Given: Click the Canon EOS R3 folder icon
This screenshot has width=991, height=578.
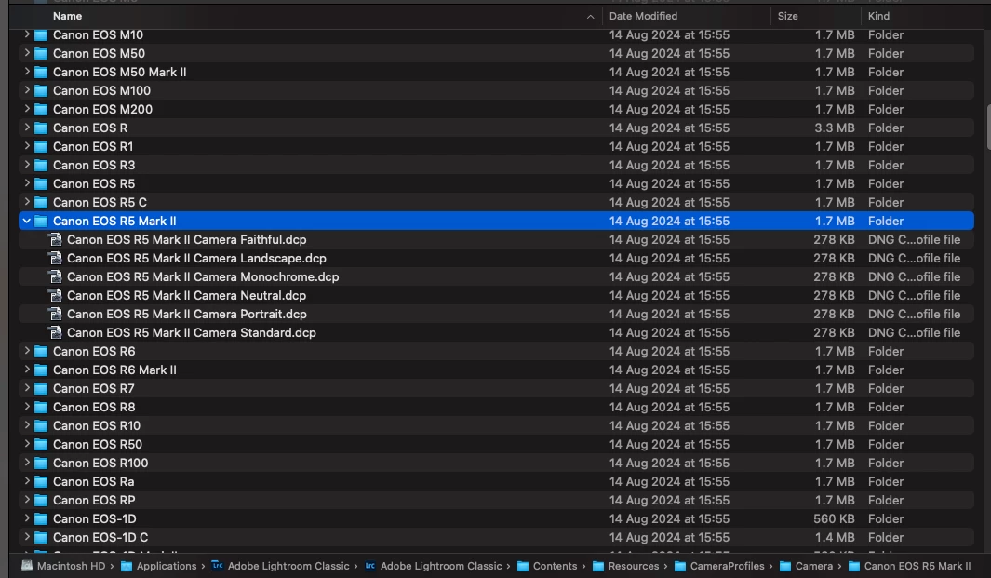Looking at the screenshot, I should (x=41, y=165).
